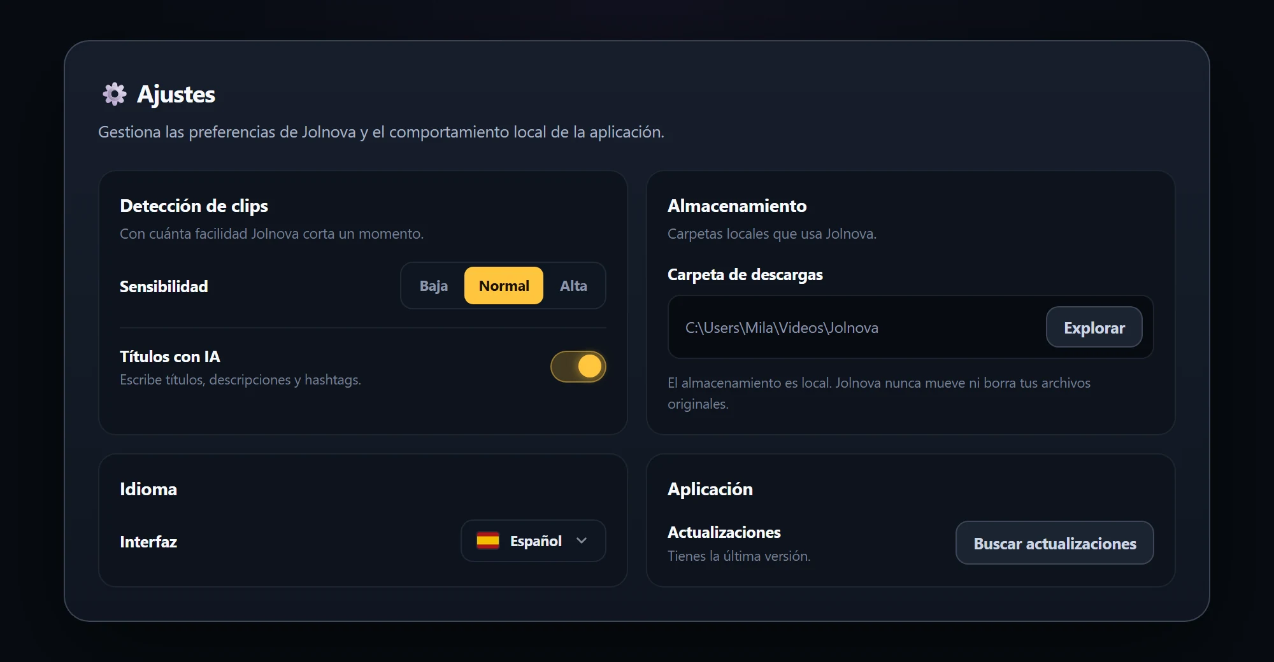The image size is (1274, 662).
Task: Click the Spanish flag icon
Action: pyautogui.click(x=488, y=540)
